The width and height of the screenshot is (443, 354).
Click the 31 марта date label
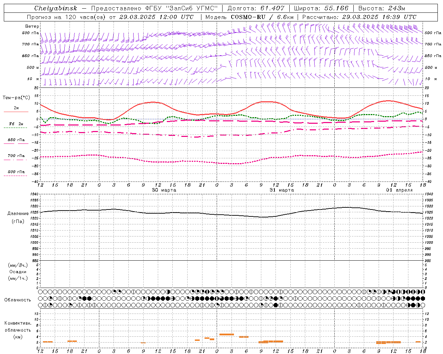[282, 190]
